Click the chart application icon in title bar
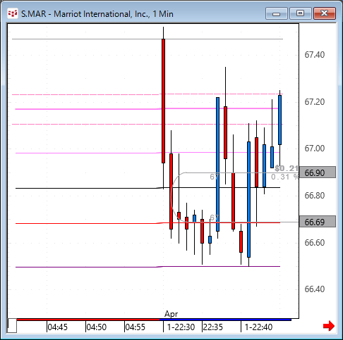Screen dimensions: 343x340 tap(13, 13)
